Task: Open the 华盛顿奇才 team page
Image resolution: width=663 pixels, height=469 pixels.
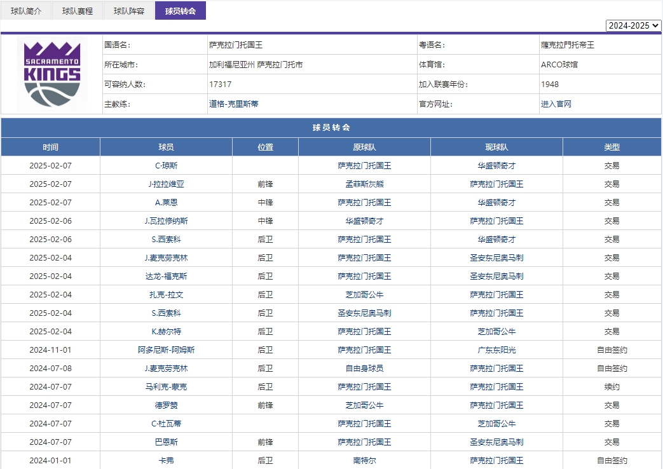Action: [495, 165]
